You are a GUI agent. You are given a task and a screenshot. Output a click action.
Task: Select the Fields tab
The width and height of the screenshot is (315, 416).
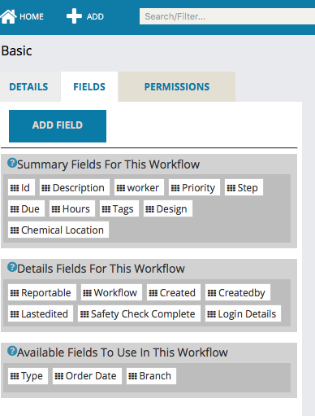tap(89, 87)
